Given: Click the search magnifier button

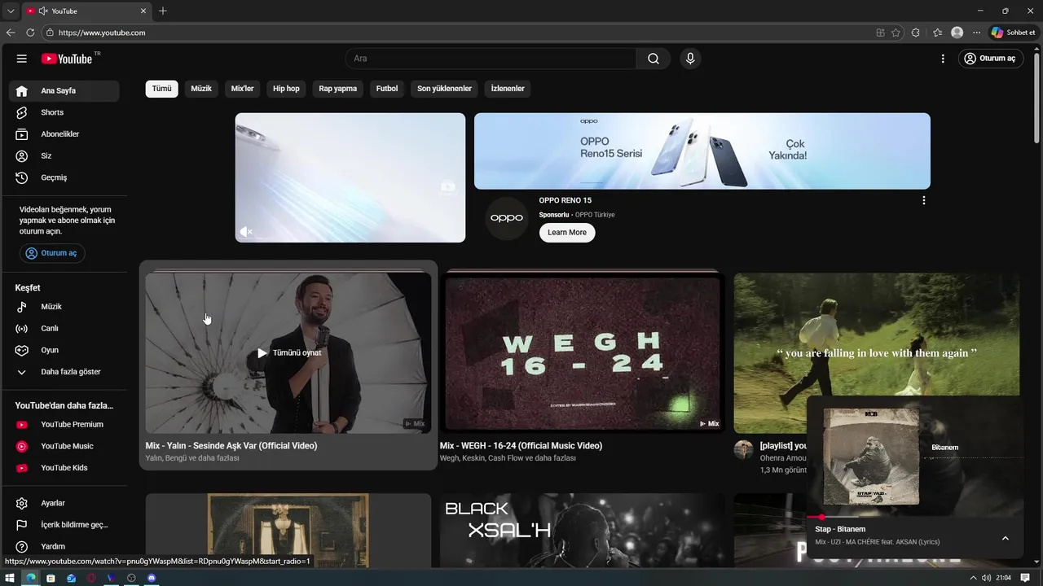Looking at the screenshot, I should [x=654, y=59].
